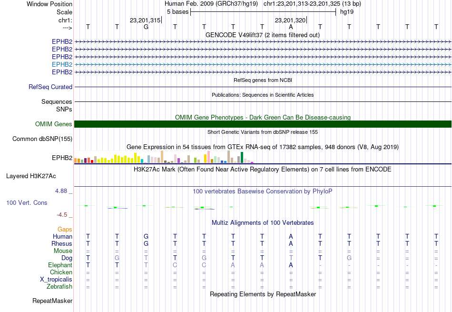The height and width of the screenshot is (312, 452).
Task: Open 'Publications: Sequences in Scientific Articles' title
Action: coord(263,95)
